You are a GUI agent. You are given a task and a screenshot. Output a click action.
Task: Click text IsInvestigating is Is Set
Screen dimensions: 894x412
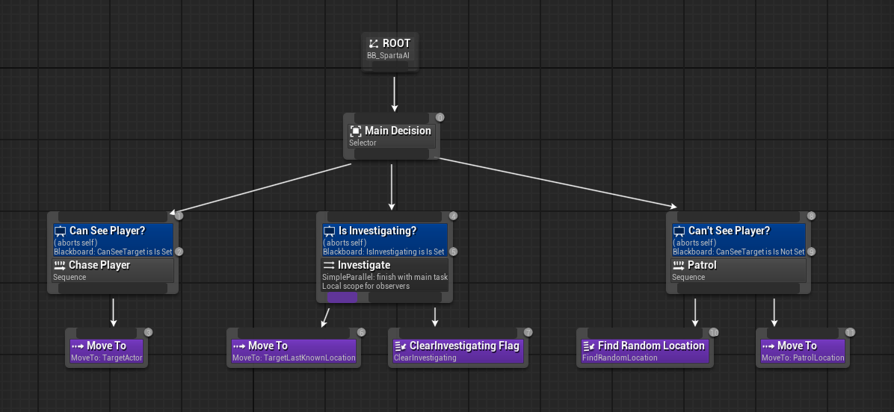click(x=405, y=252)
